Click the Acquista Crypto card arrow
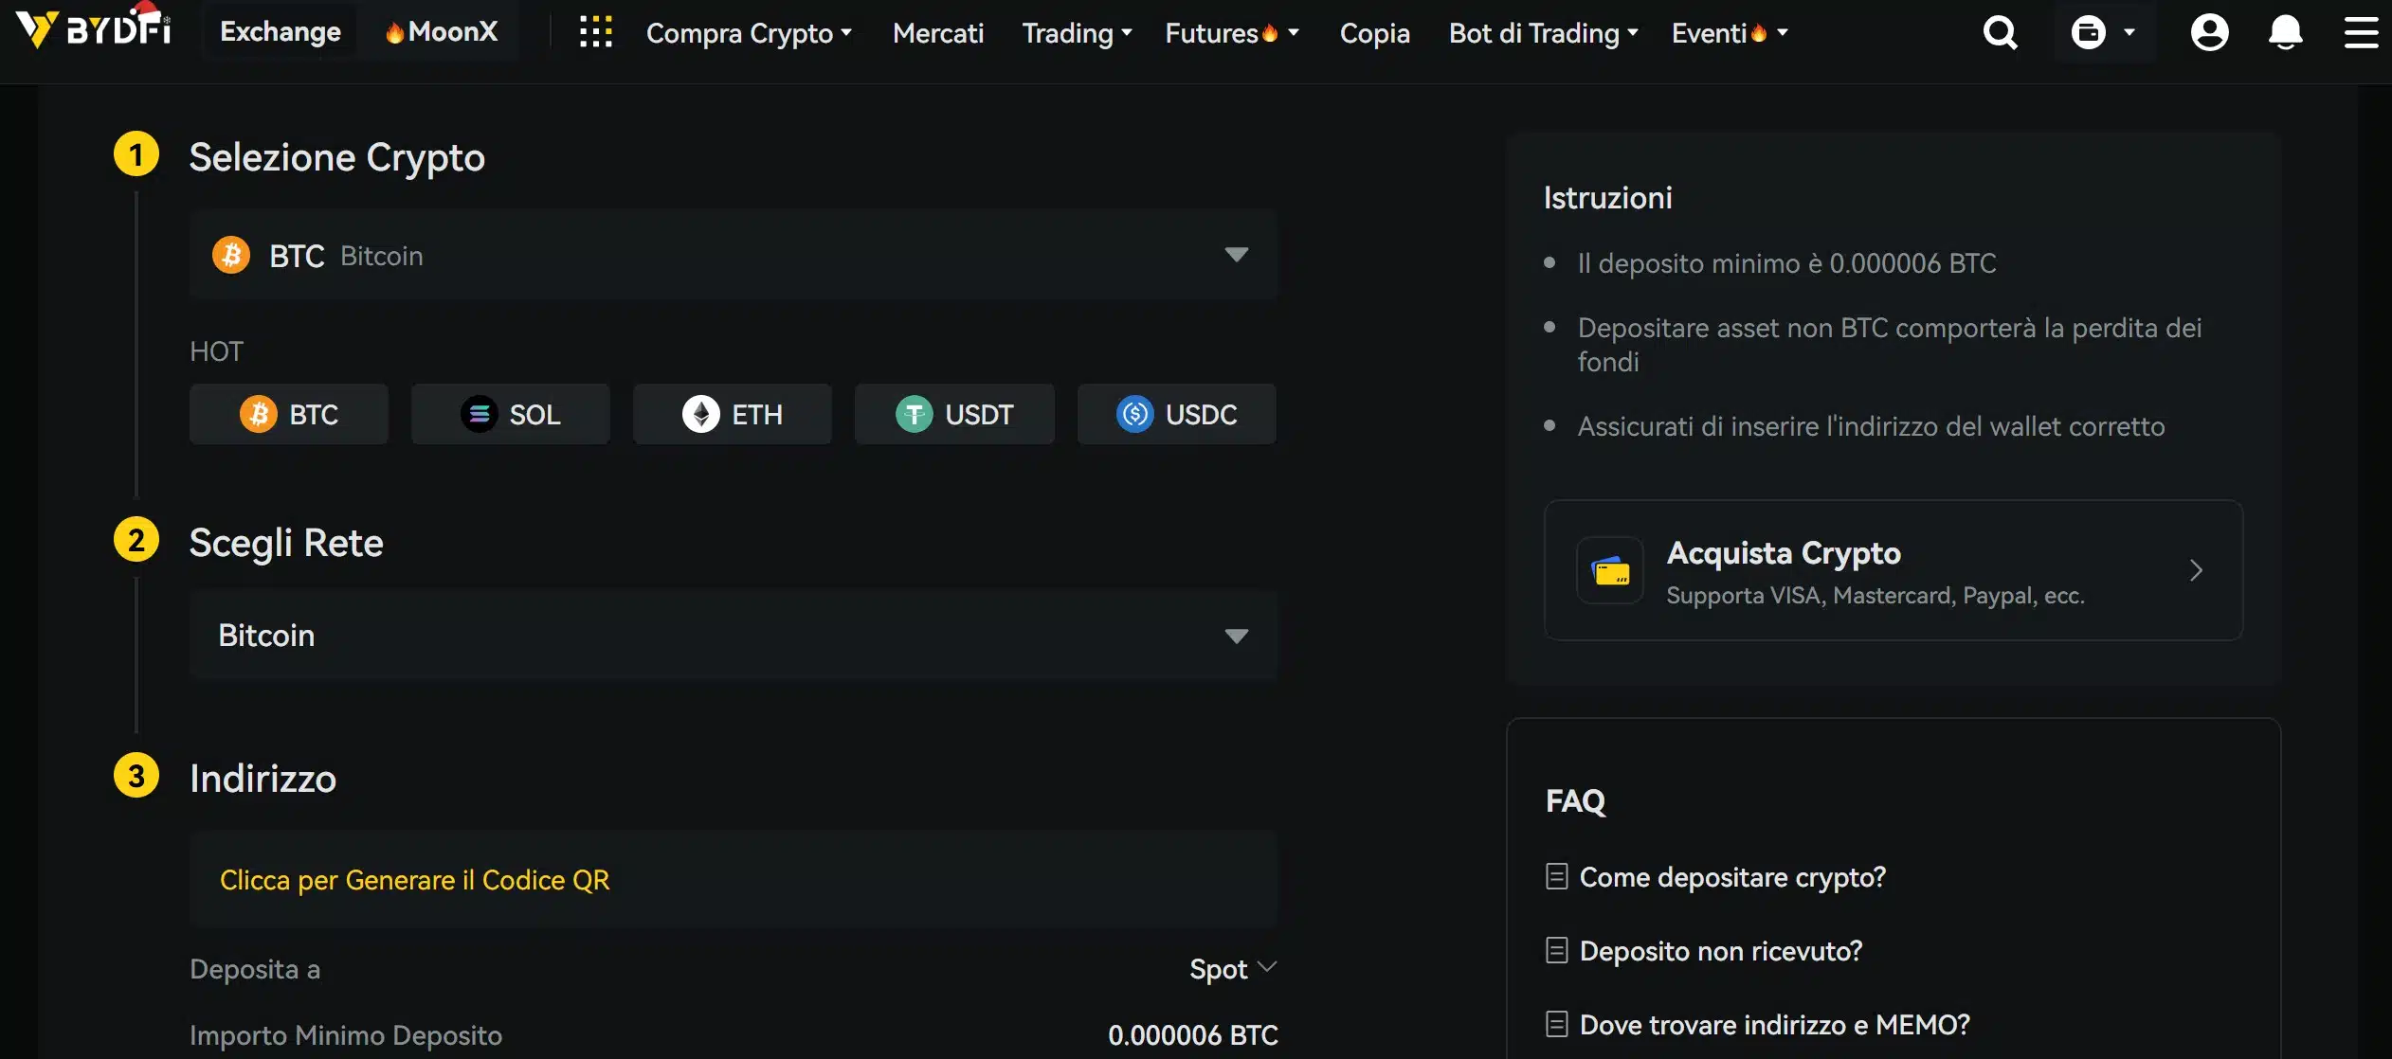Image resolution: width=2392 pixels, height=1059 pixels. coord(2197,569)
